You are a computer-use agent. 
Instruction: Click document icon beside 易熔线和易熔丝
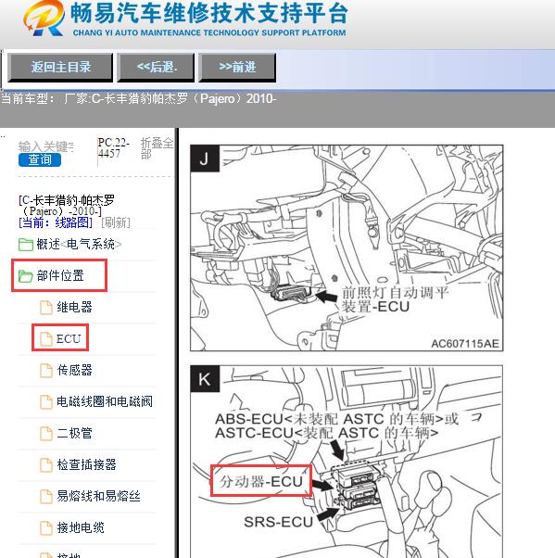[x=46, y=497]
